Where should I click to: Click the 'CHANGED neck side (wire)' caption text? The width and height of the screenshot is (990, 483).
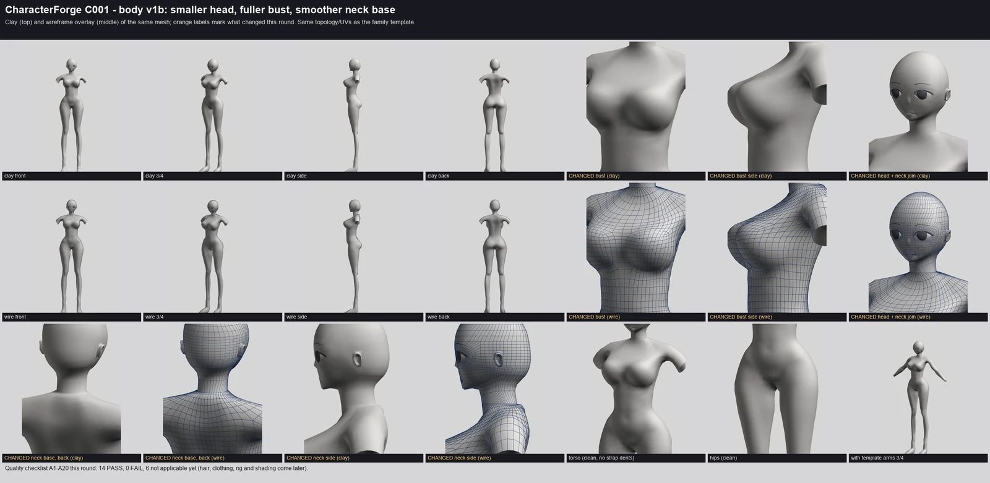[x=459, y=458]
